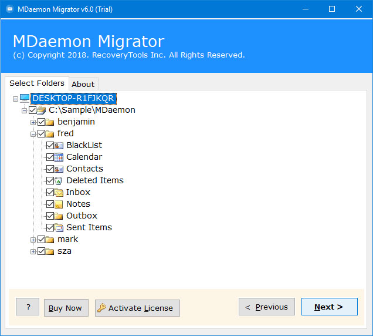Toggle the Inbox checkbox
373x336 pixels.
coord(50,192)
